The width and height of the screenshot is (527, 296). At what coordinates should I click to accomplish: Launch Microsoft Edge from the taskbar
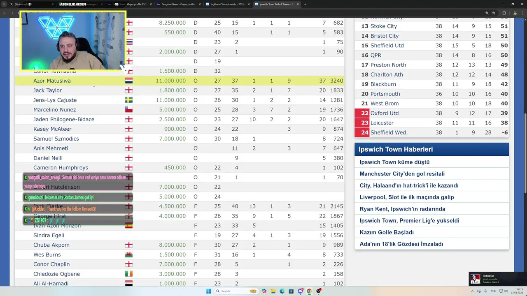(282, 291)
